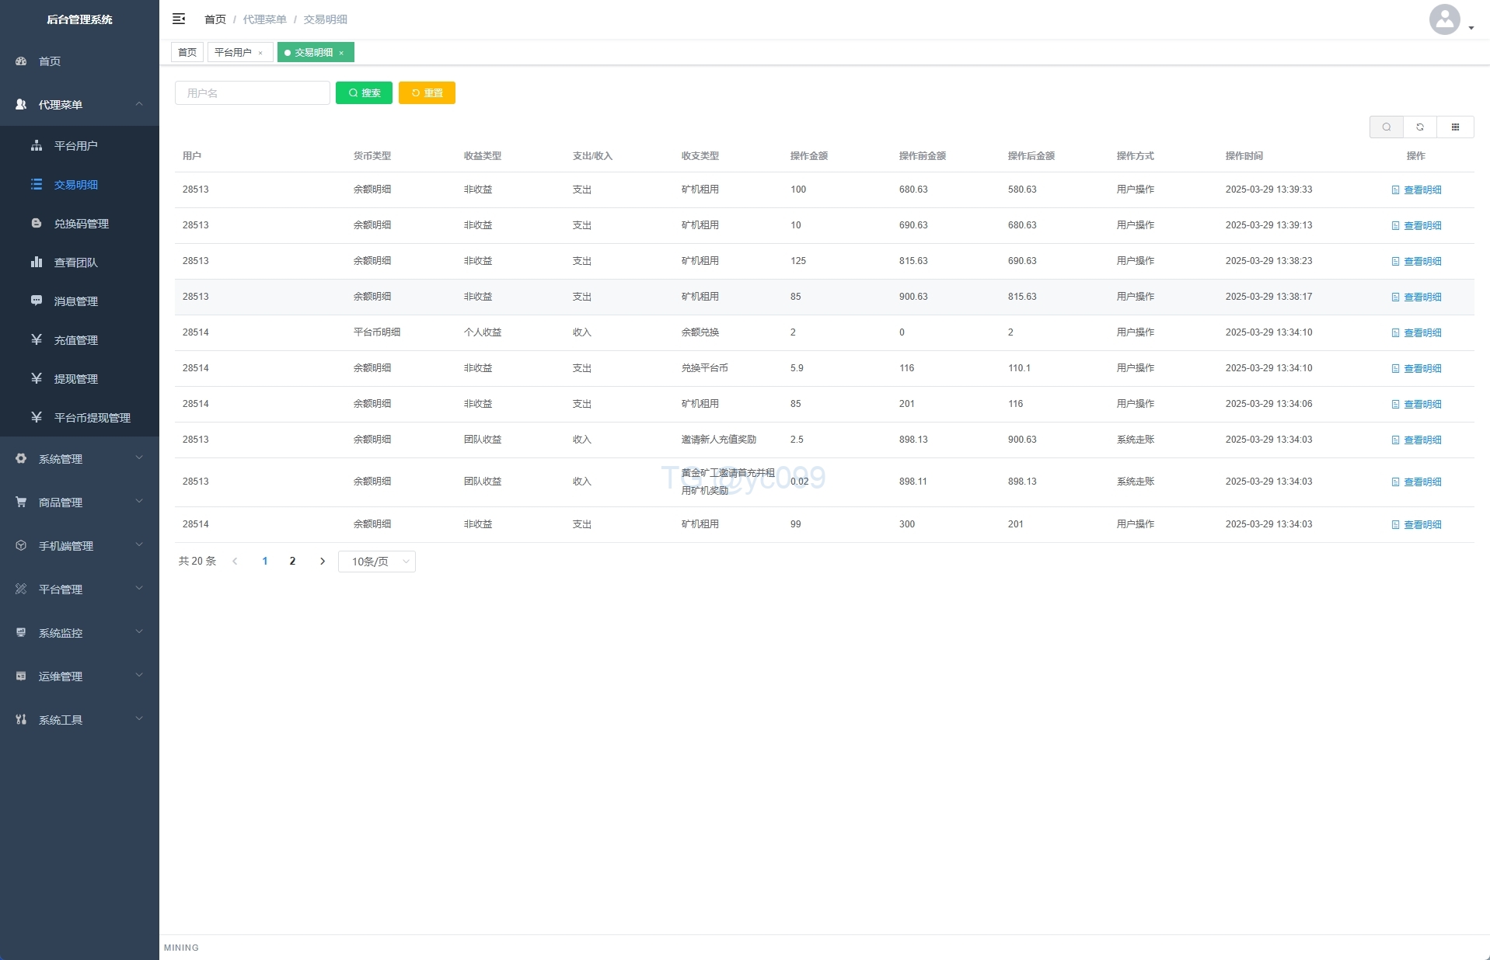Image resolution: width=1490 pixels, height=960 pixels.
Task: Open the 10条/页 page size dropdown
Action: (x=377, y=562)
